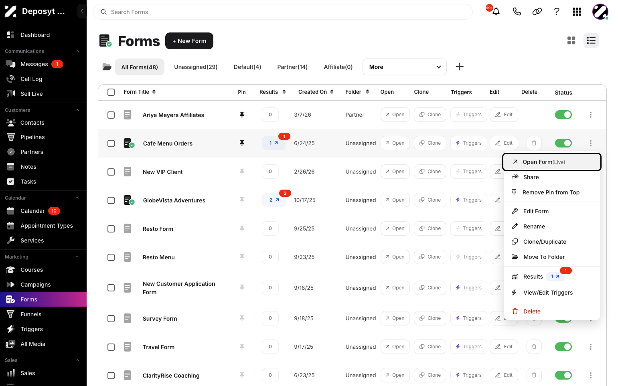Collapse the Communications section

click(x=77, y=51)
